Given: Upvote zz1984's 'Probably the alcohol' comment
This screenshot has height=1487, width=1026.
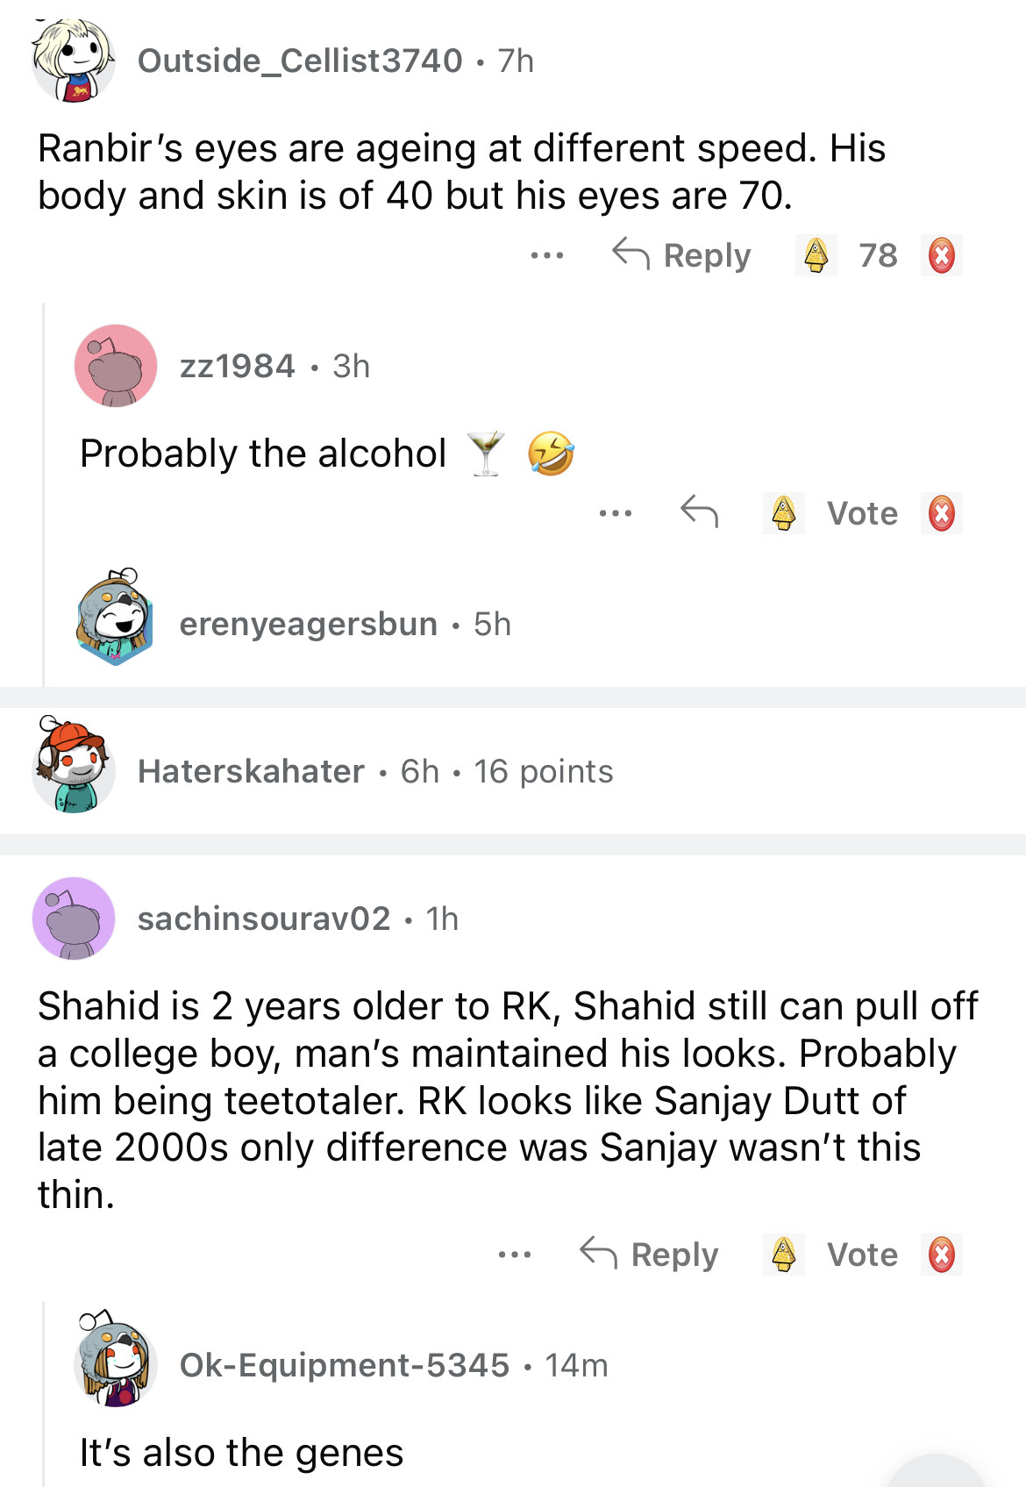Looking at the screenshot, I should point(784,513).
